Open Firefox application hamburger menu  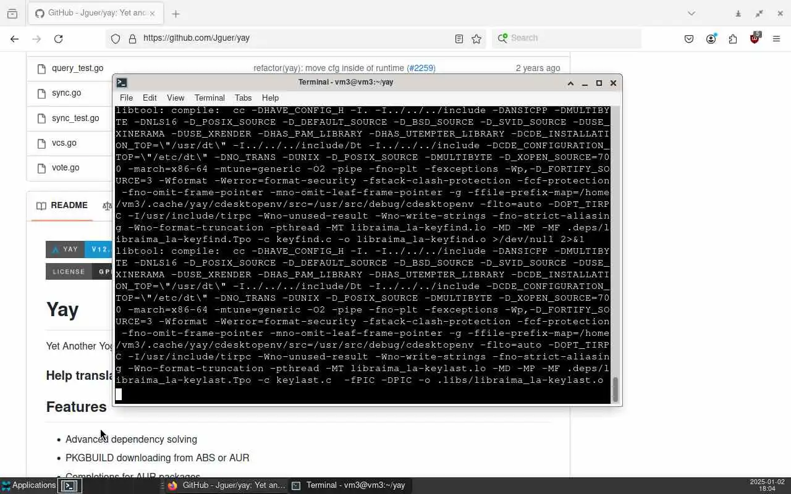click(x=777, y=38)
